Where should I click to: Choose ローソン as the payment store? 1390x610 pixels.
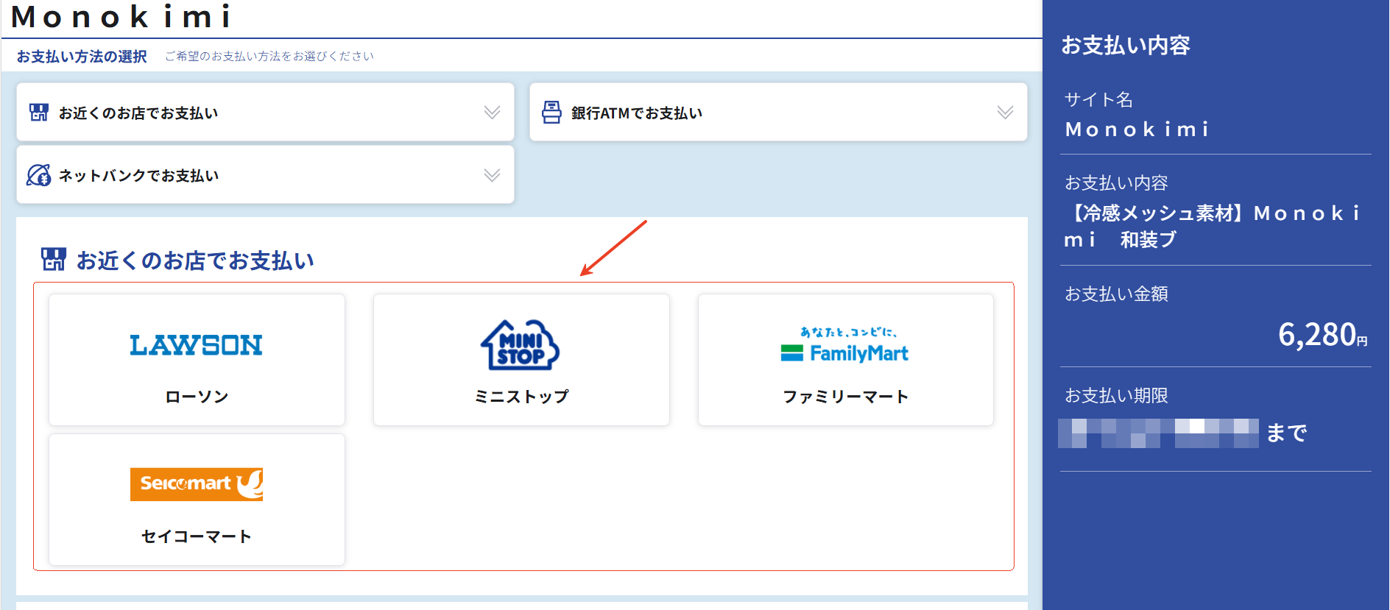click(x=197, y=360)
